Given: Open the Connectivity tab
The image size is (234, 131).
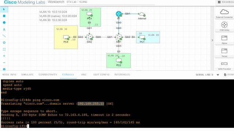Looking at the screenshot, I should 48,75.
